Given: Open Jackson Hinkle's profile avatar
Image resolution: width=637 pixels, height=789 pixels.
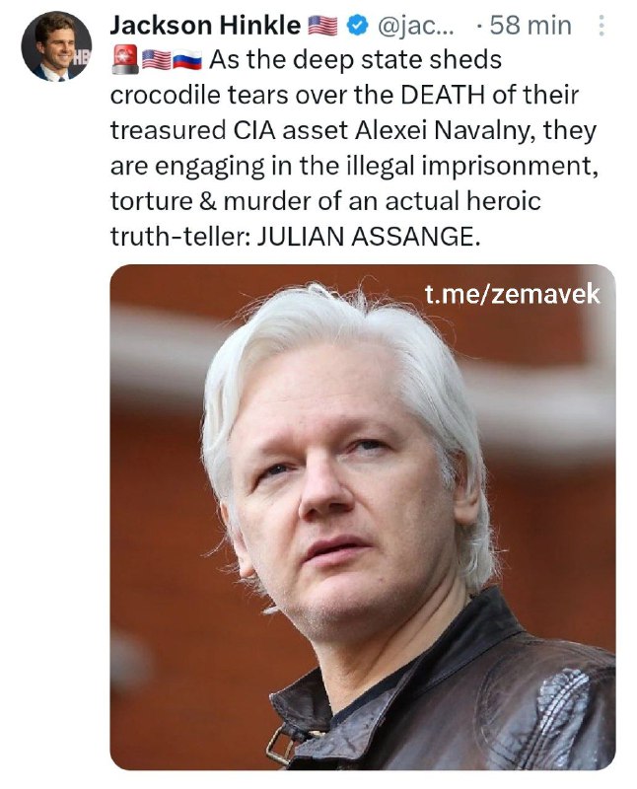Looking at the screenshot, I should pyautogui.click(x=56, y=45).
